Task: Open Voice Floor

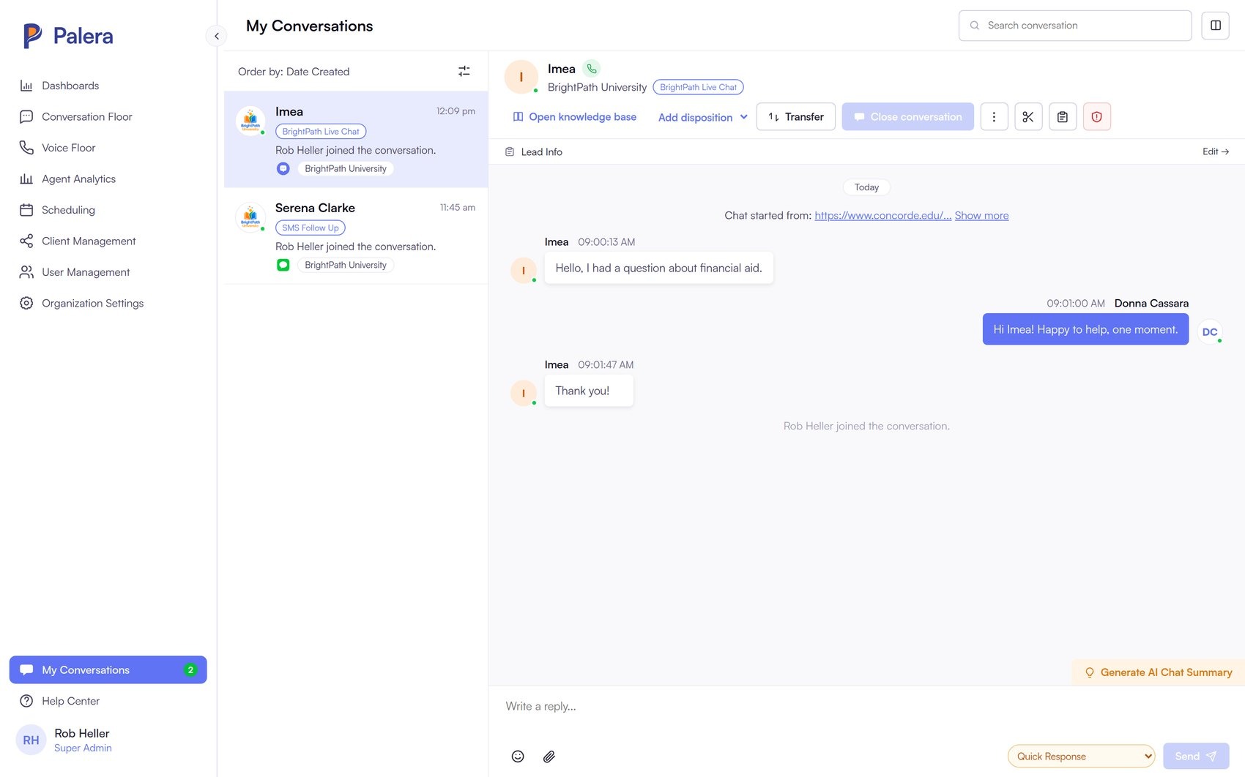Action: (x=68, y=148)
